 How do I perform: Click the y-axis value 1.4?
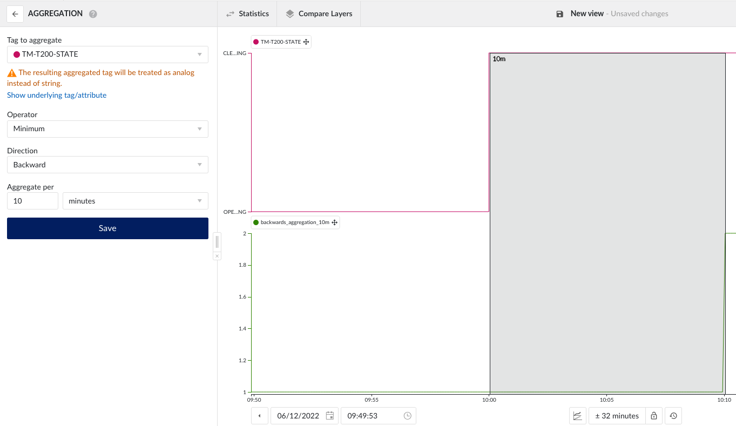point(242,328)
